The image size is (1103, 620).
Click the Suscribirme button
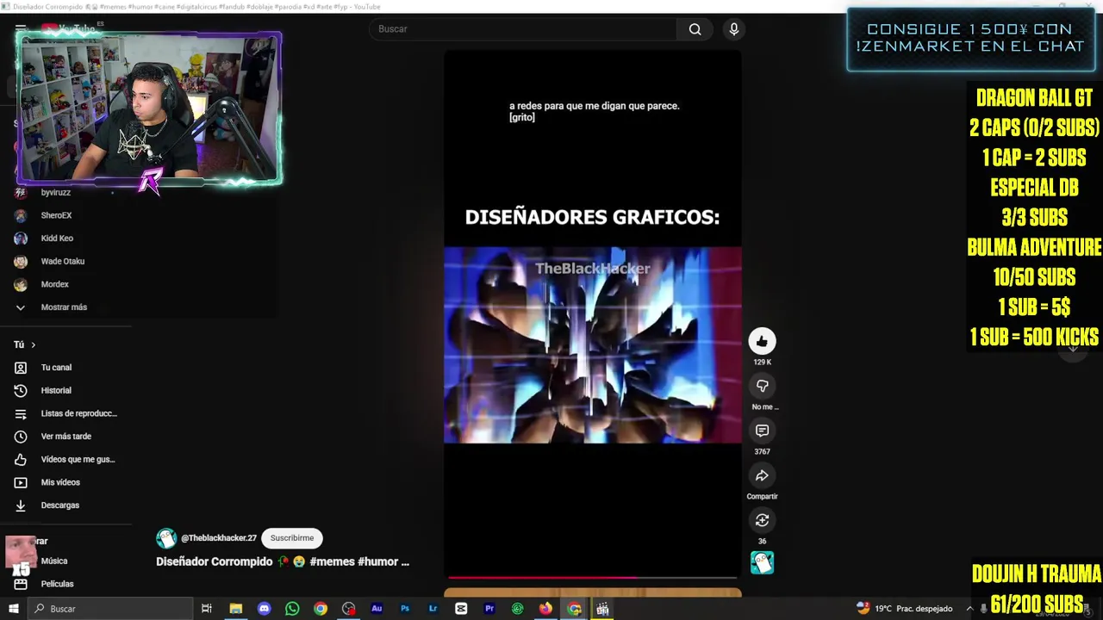coord(291,538)
